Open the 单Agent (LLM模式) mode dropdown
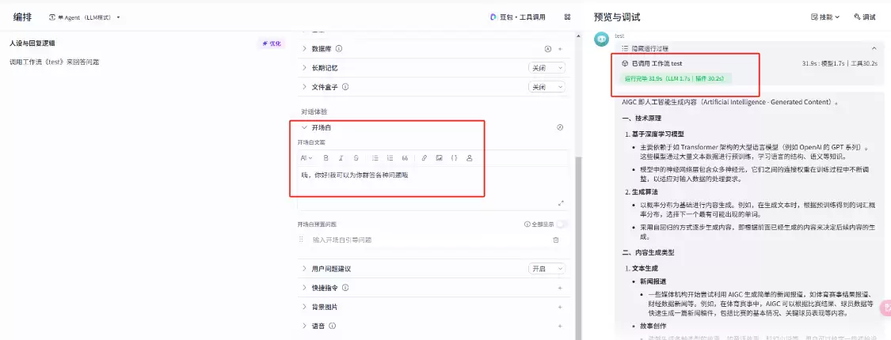The height and width of the screenshot is (340, 891). click(x=85, y=17)
